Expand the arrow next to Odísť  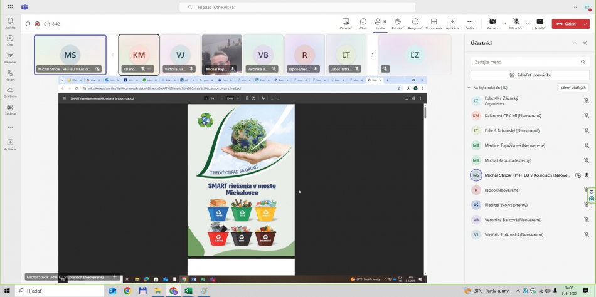coord(585,24)
